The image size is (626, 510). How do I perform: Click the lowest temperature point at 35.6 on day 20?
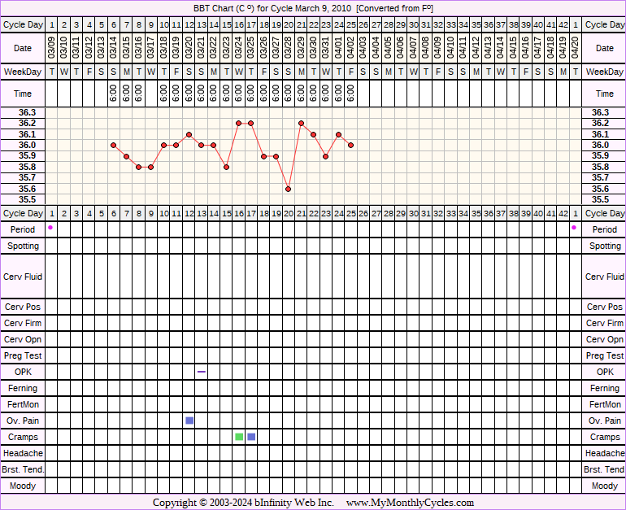pyautogui.click(x=289, y=189)
